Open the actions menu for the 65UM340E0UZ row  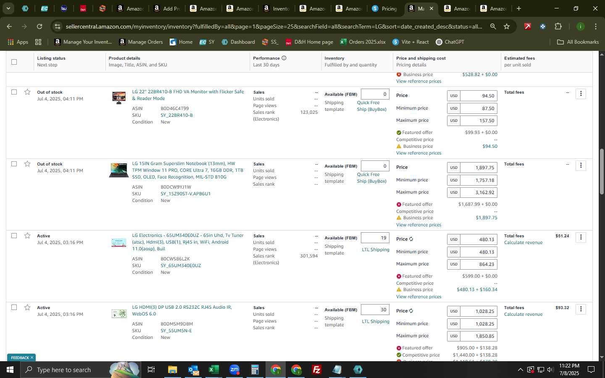tap(581, 237)
